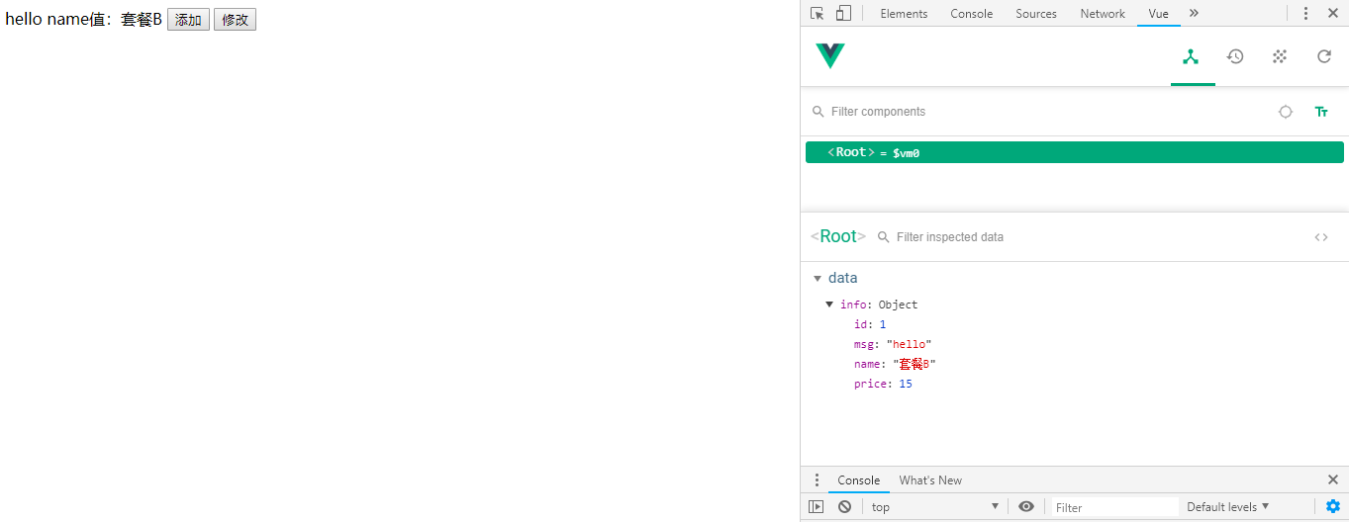Click the msg "hello" value

point(909,344)
